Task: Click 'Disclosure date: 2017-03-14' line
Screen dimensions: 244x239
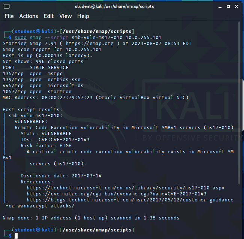Action: 61,176
